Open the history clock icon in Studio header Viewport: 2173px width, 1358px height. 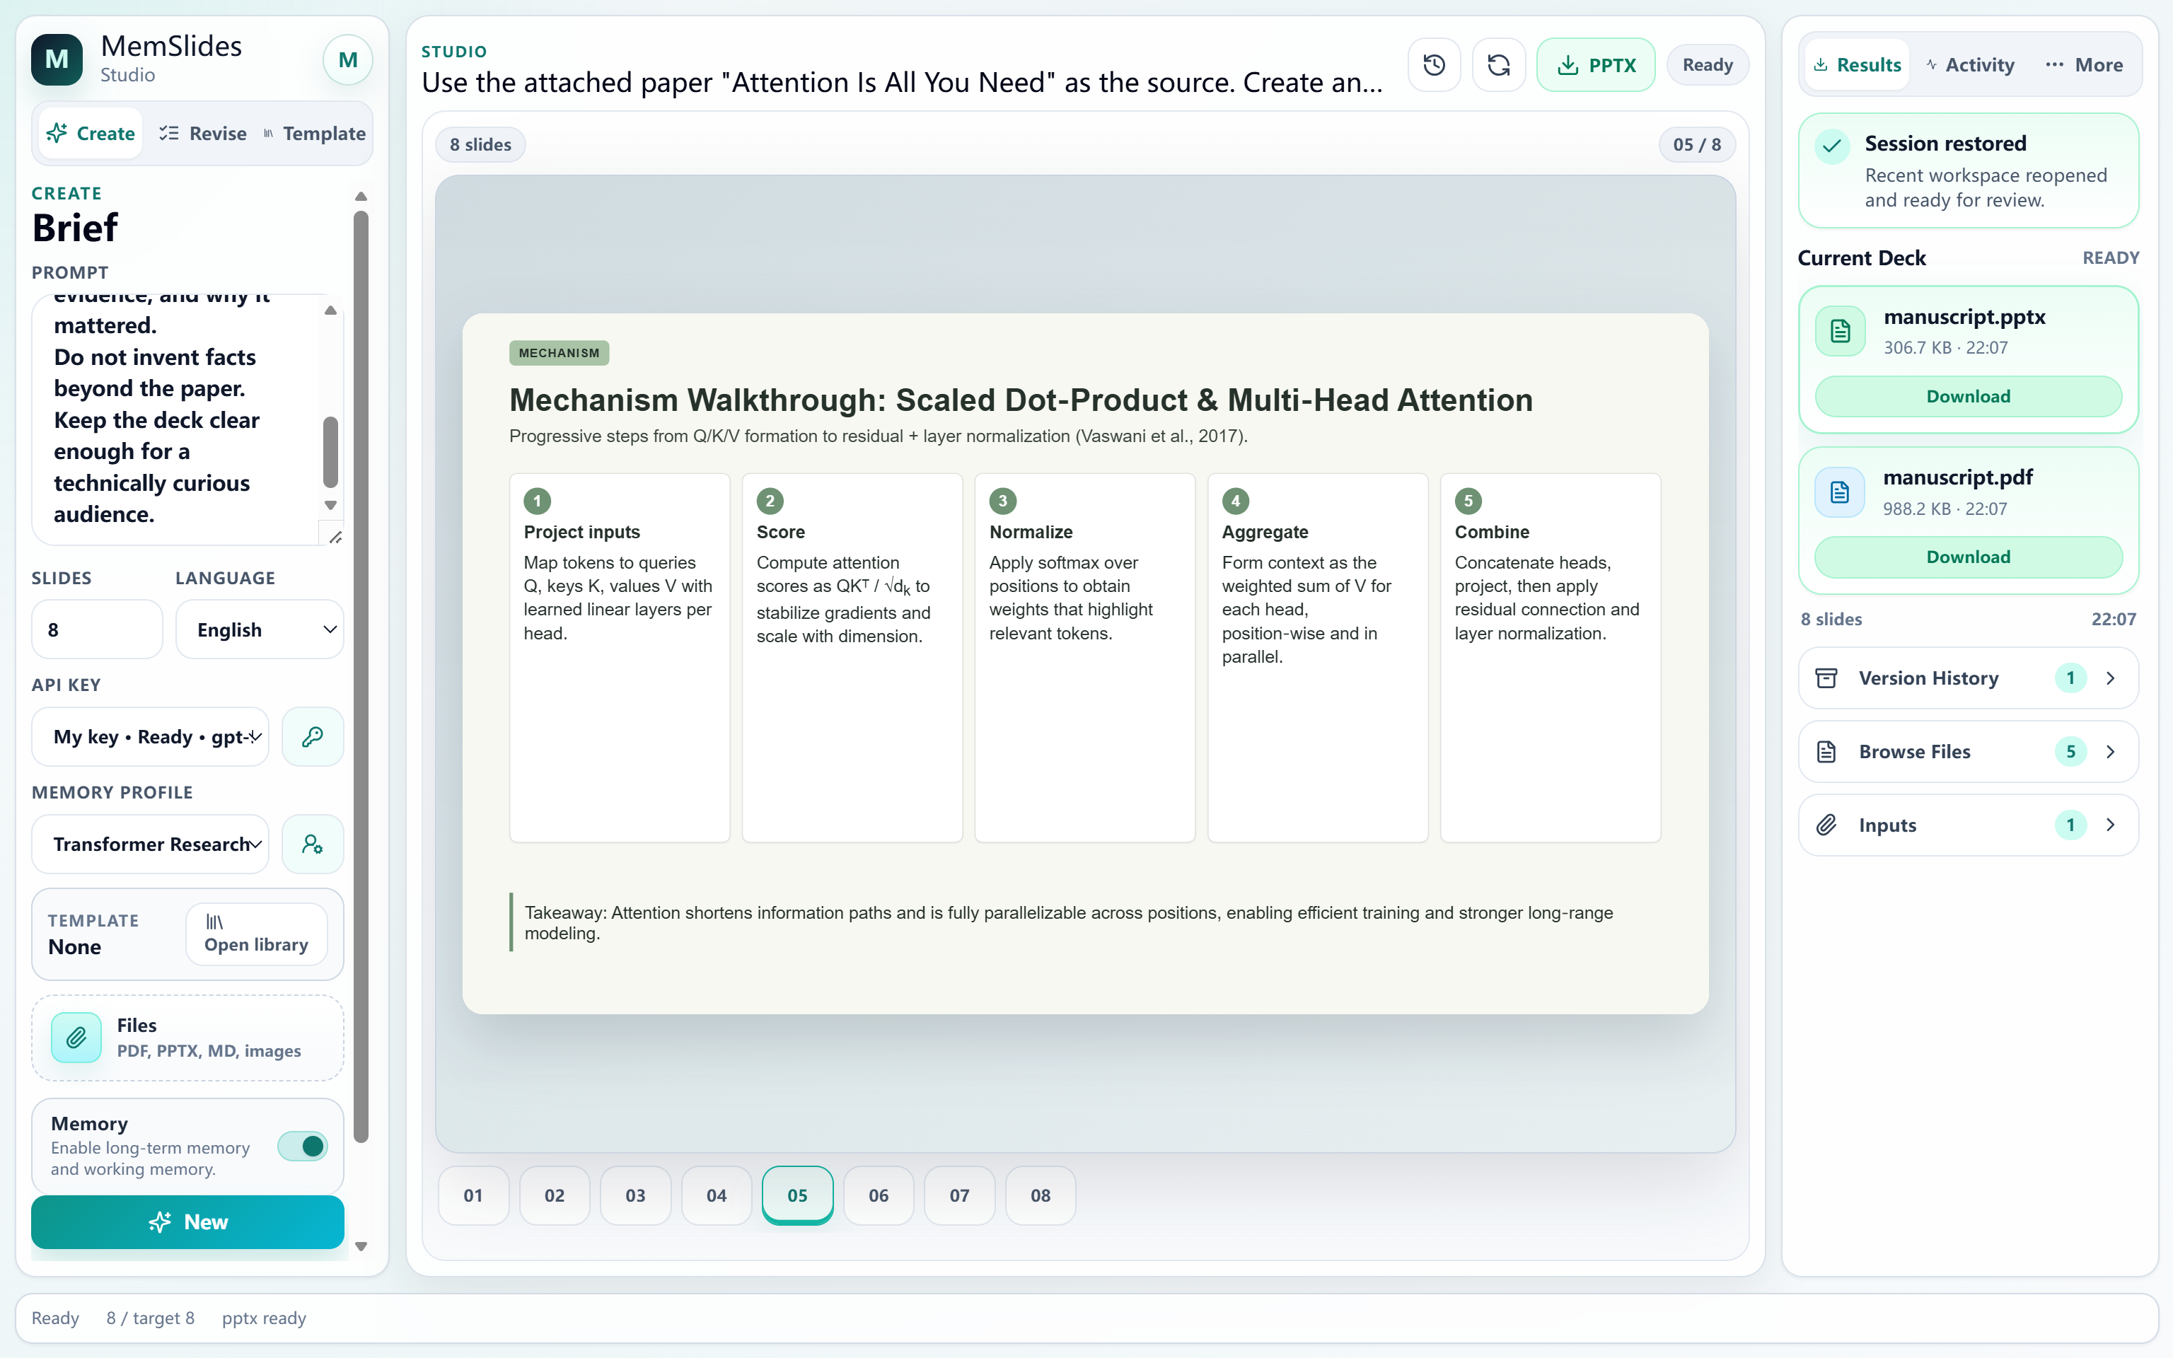(x=1434, y=64)
